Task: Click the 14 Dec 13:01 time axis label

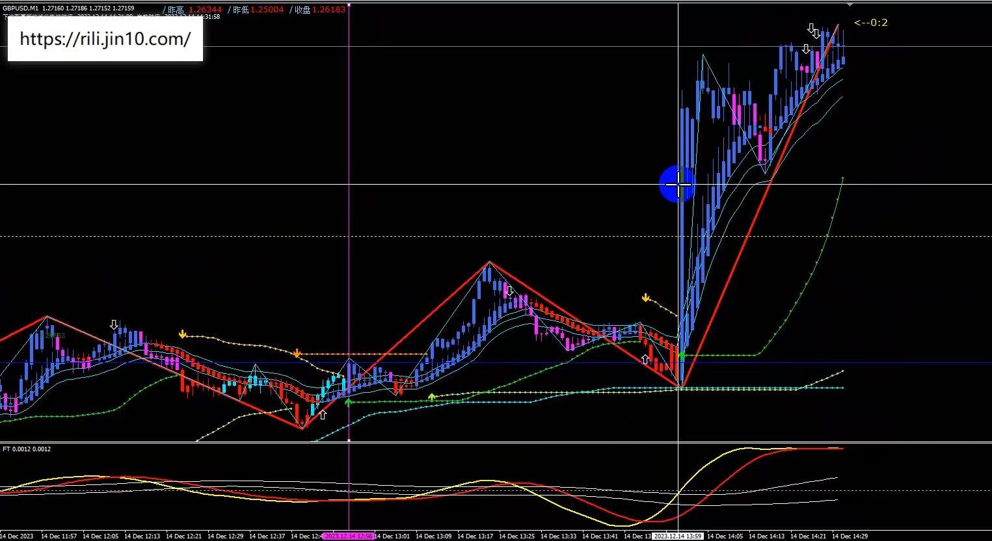Action: tap(392, 536)
